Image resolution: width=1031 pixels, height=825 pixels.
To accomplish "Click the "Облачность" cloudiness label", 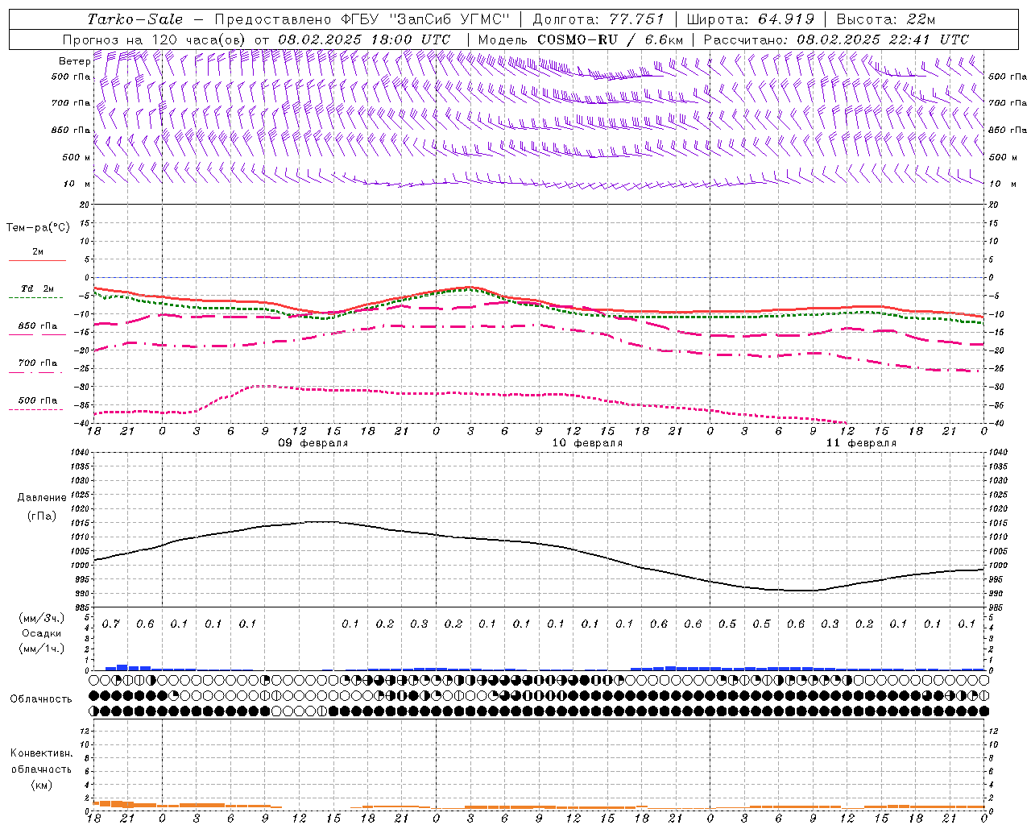I will coord(41,699).
